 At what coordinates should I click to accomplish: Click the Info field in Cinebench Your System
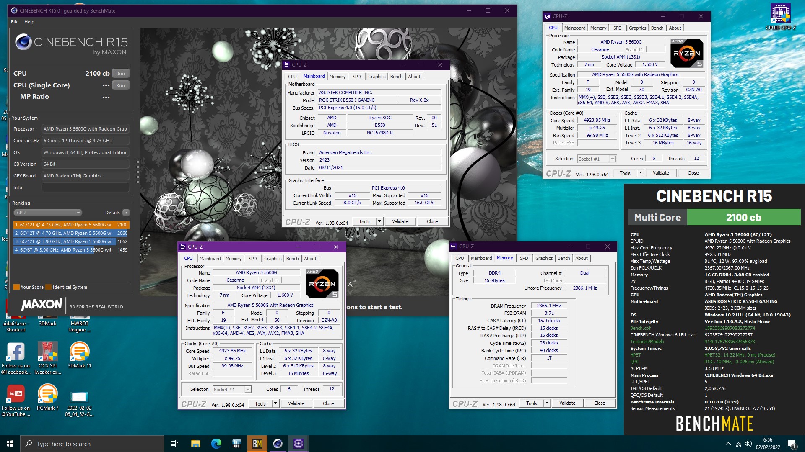pos(86,187)
